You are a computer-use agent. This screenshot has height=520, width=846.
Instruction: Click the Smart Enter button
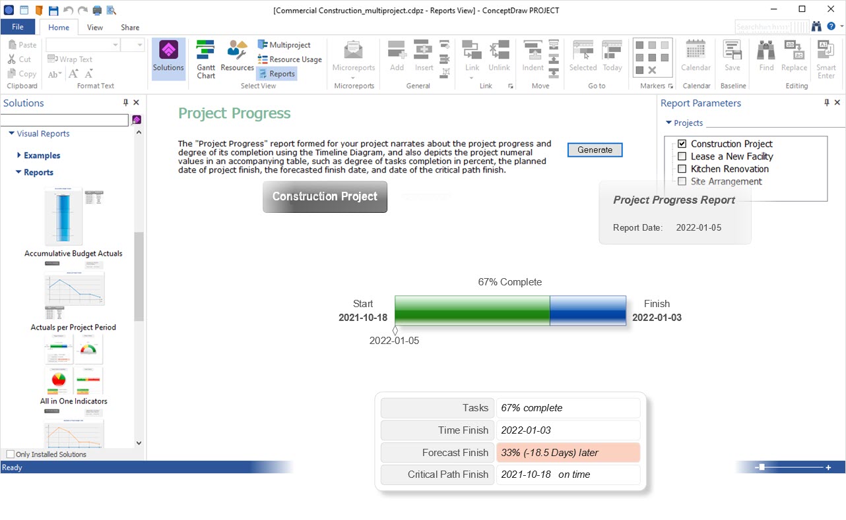826,59
